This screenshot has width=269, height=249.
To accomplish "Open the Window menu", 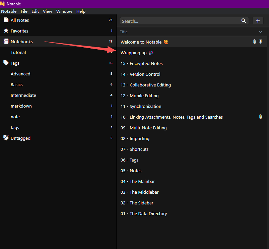I will tap(64, 11).
